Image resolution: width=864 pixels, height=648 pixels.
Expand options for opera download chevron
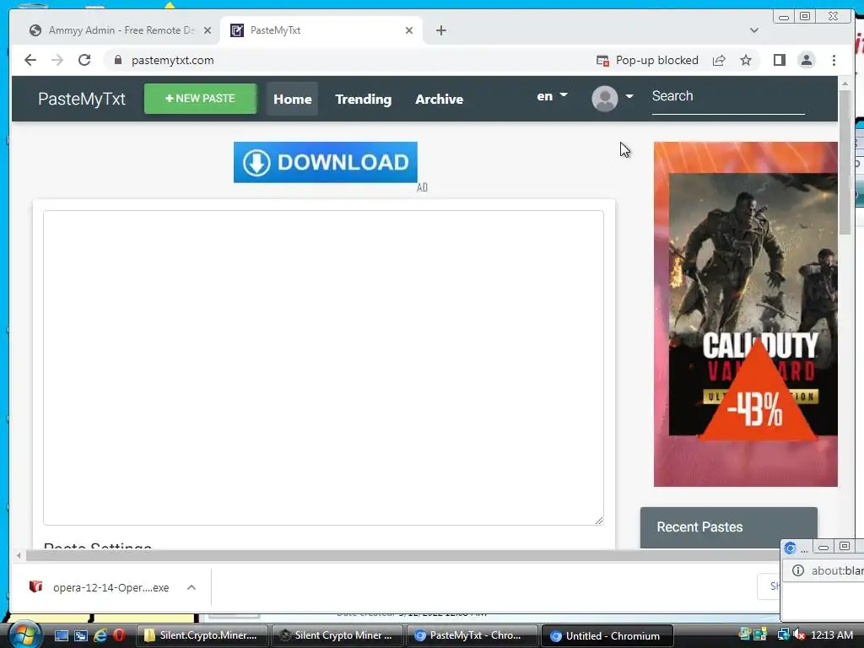click(x=192, y=587)
